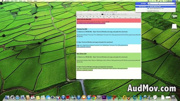Open the yellow Notes icon in Dock
Screen dimensions: 180x101
click(38, 98)
